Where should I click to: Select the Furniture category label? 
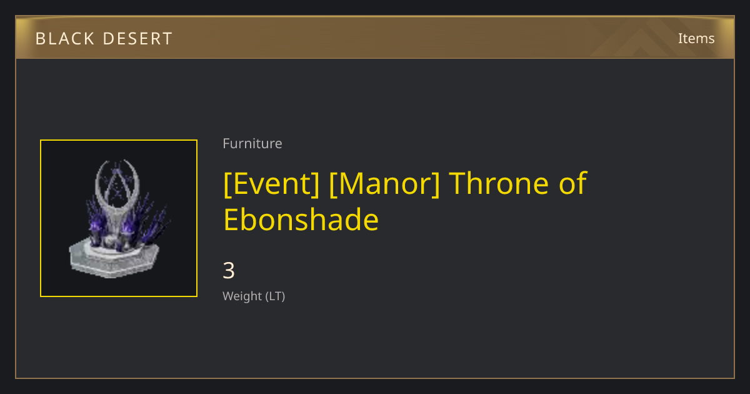pyautogui.click(x=252, y=143)
